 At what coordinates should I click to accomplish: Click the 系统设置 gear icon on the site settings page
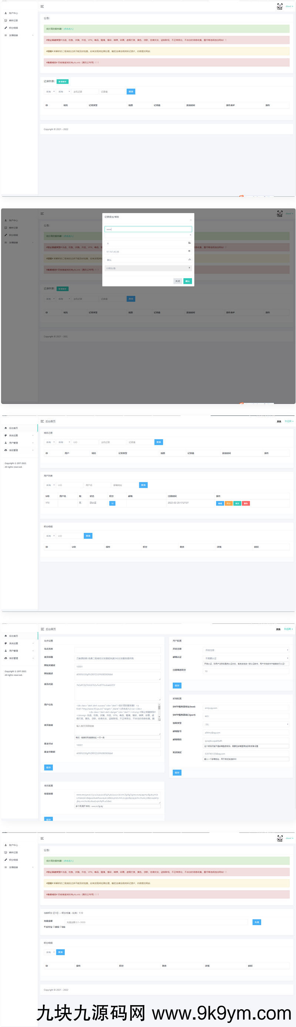click(x=6, y=643)
